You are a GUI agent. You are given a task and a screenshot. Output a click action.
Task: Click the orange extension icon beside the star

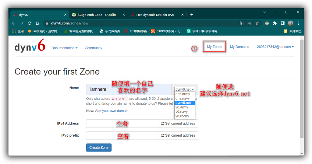[267, 23]
